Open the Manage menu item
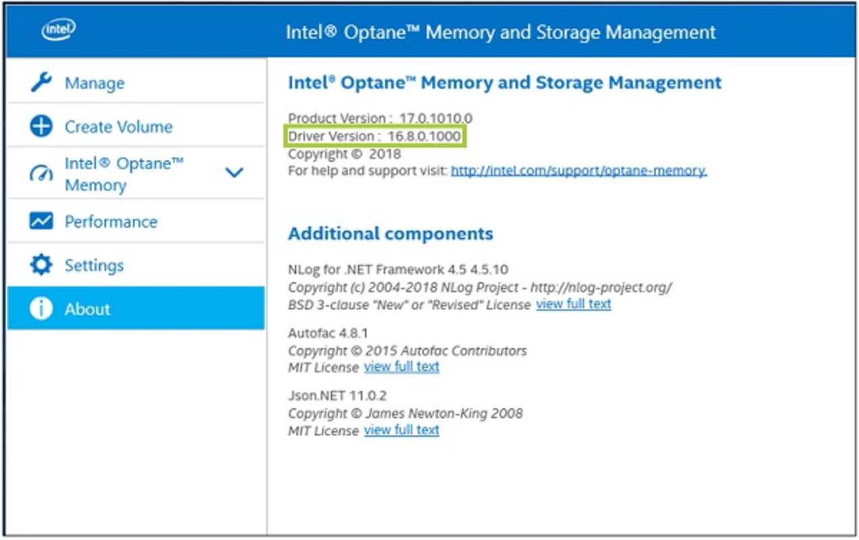 coord(136,82)
